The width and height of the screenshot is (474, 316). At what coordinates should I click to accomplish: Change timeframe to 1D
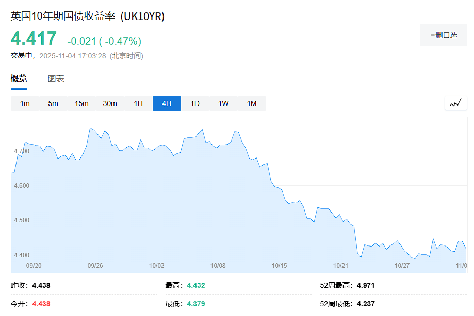[x=195, y=103]
